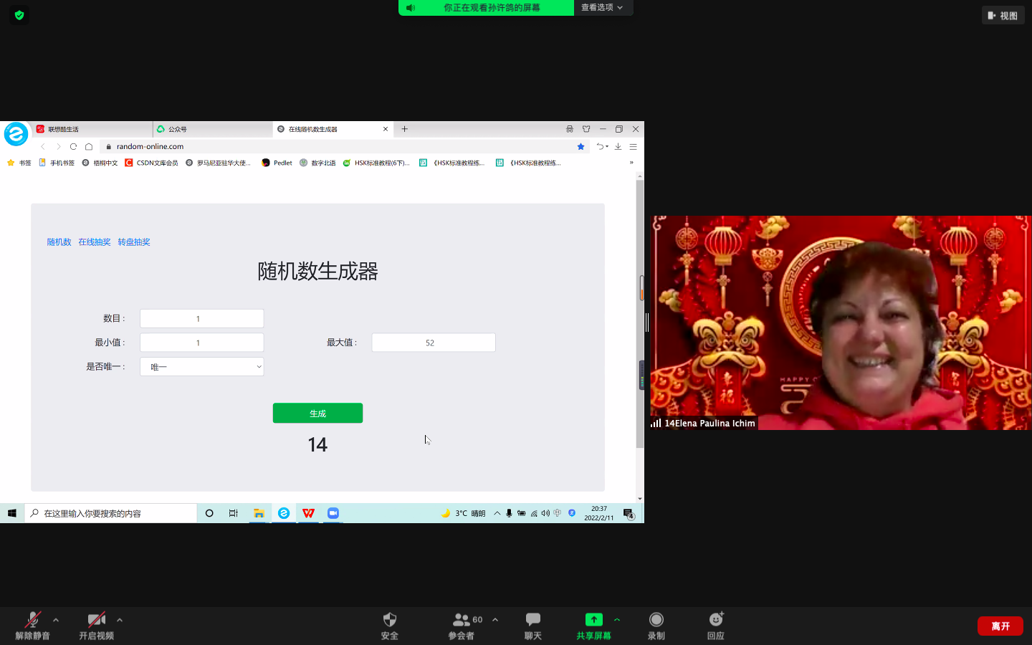Click the Share Screen icon
Viewport: 1032px width, 645px height.
click(x=593, y=620)
